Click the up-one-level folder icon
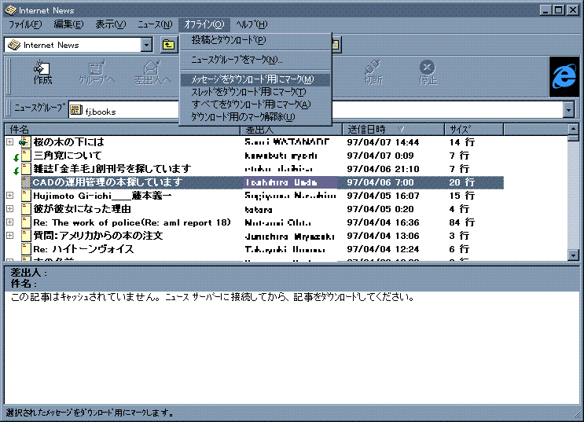Image resolution: width=584 pixels, height=422 pixels. (x=168, y=45)
